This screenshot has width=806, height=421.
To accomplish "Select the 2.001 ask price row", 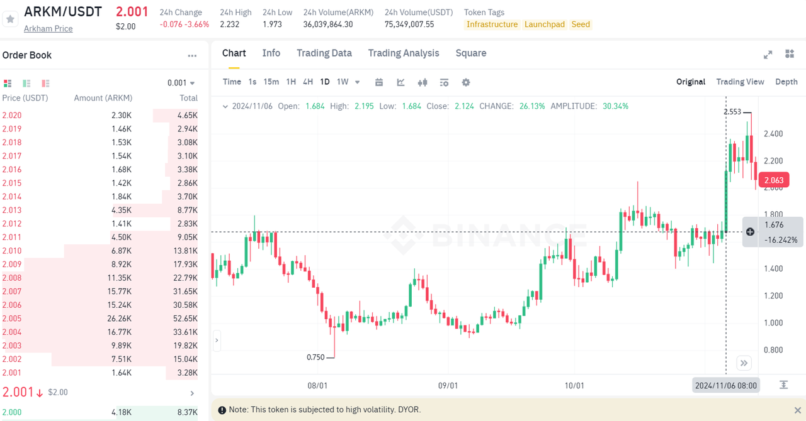I will (100, 373).
